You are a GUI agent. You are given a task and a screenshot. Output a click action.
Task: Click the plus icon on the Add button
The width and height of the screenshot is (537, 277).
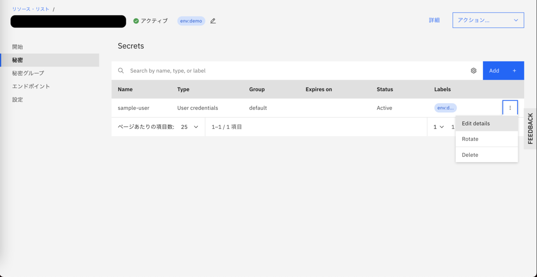[514, 70]
